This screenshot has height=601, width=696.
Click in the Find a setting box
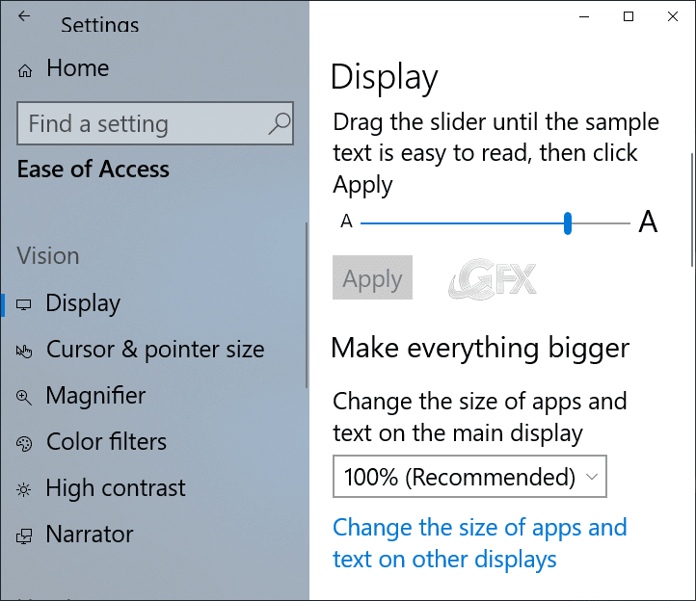pyautogui.click(x=155, y=123)
